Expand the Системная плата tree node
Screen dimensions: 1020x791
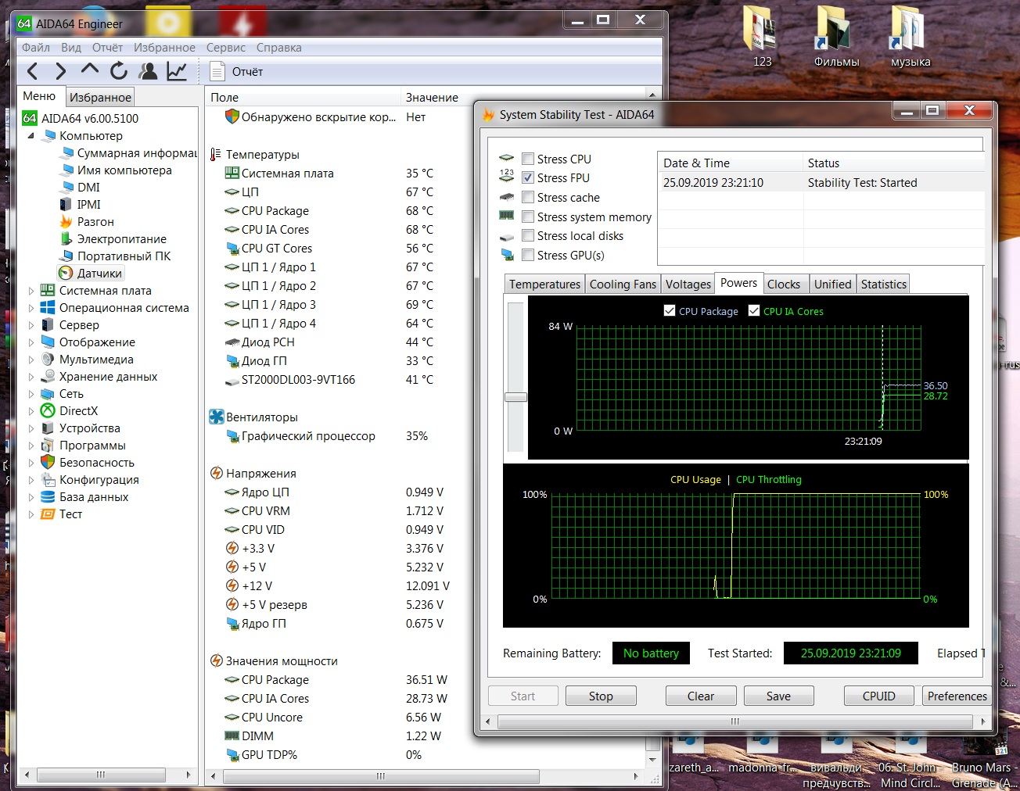click(31, 291)
